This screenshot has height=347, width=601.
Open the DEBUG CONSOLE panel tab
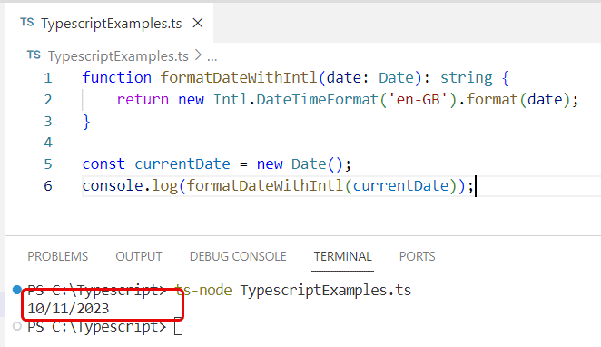pos(238,256)
